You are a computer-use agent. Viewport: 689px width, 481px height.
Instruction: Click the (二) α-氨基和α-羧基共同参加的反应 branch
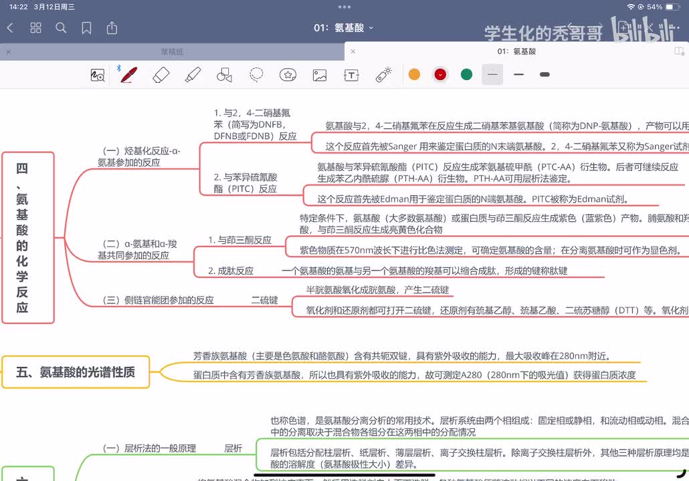coord(138,249)
